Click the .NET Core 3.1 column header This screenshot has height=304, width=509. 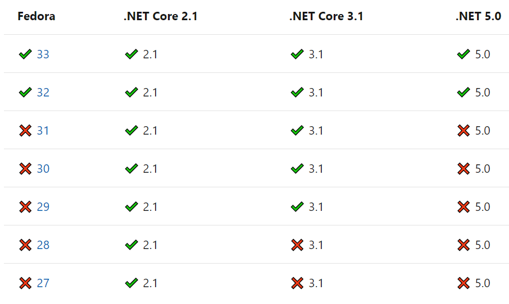click(326, 16)
